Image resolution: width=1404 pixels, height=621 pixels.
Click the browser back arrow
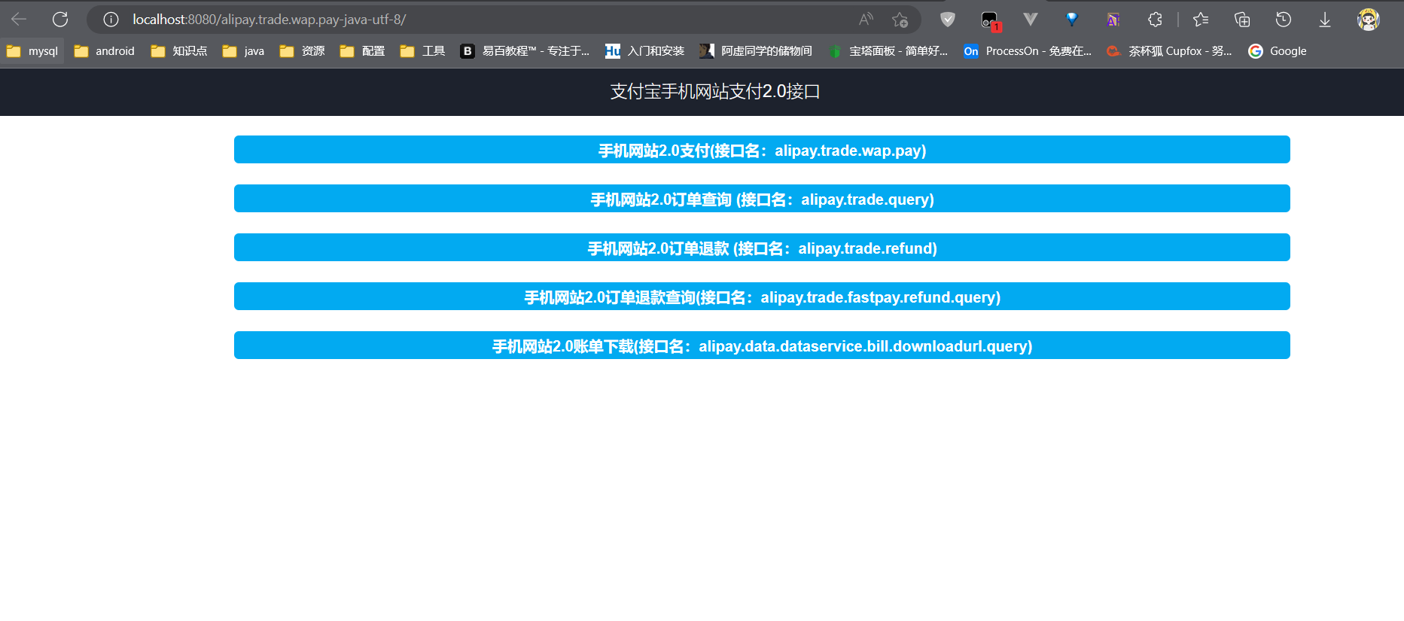[19, 20]
